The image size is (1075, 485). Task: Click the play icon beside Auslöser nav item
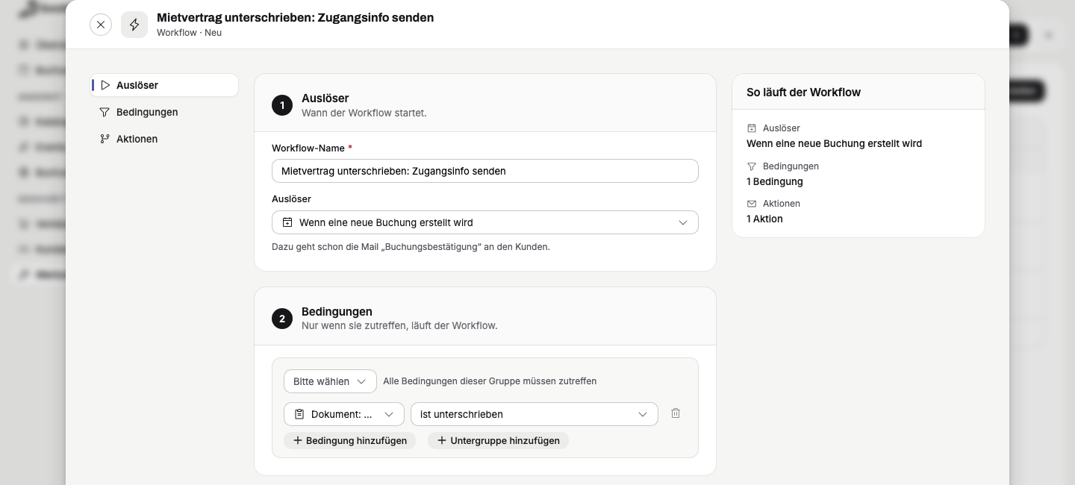tap(105, 85)
